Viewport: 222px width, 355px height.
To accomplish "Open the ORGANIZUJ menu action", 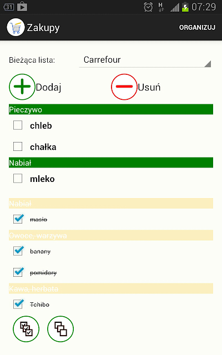I will point(197,27).
